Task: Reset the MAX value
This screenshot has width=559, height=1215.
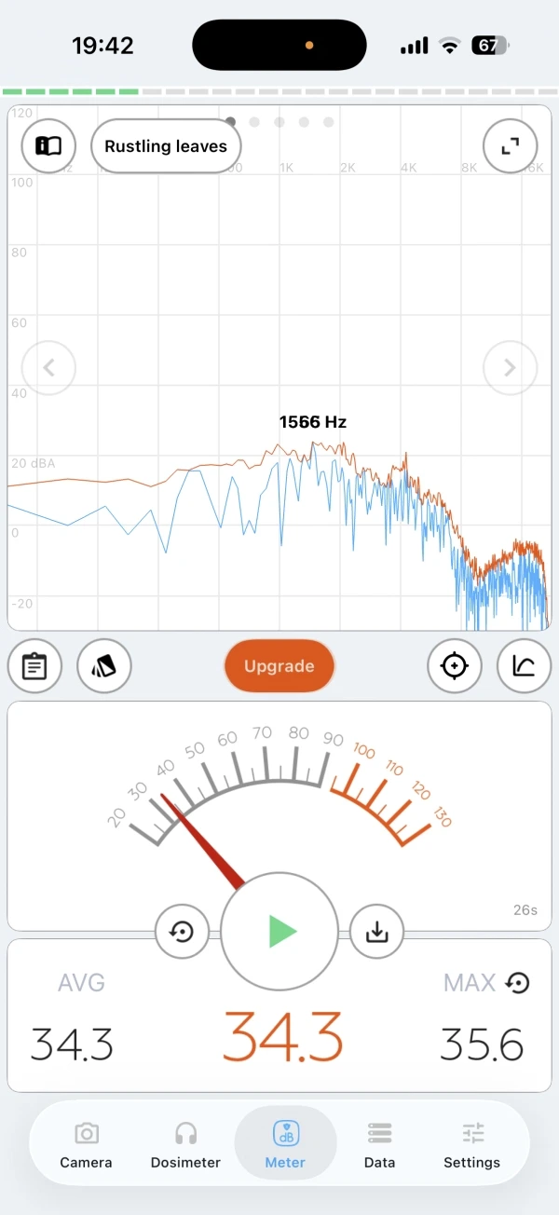Action: click(518, 982)
